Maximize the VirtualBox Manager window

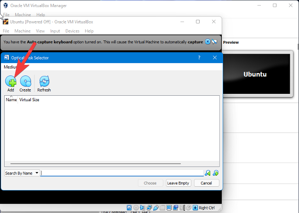pos(275,6)
